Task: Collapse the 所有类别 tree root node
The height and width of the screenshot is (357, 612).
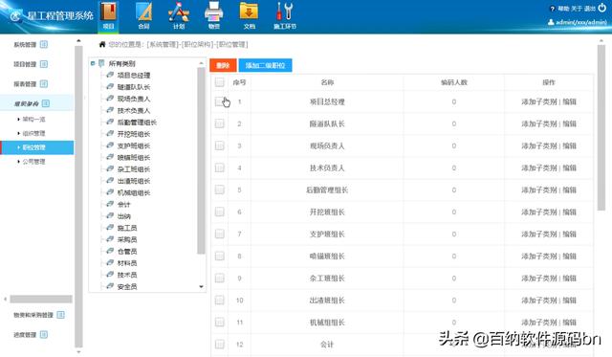Action: click(93, 63)
